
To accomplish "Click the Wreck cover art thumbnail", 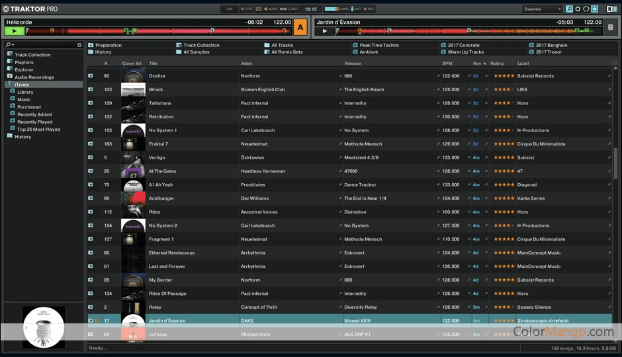I will (x=133, y=89).
